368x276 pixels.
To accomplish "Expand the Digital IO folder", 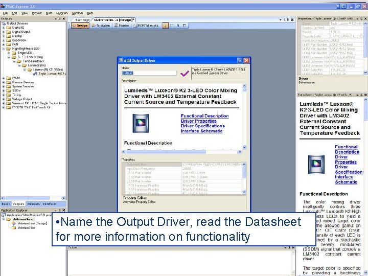I will tap(4, 28).
